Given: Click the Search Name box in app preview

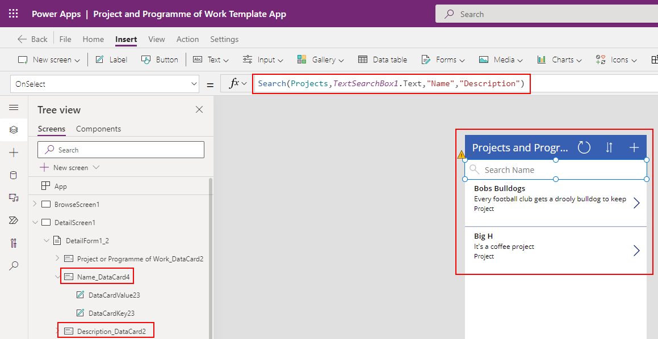Looking at the screenshot, I should [556, 169].
